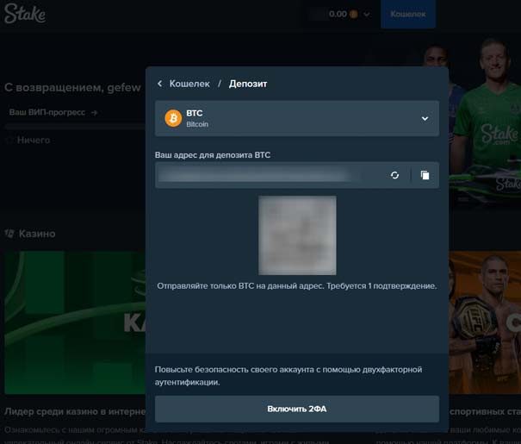This screenshot has height=444, width=521.
Task: Copy the BTC deposit address
Action: pos(425,175)
